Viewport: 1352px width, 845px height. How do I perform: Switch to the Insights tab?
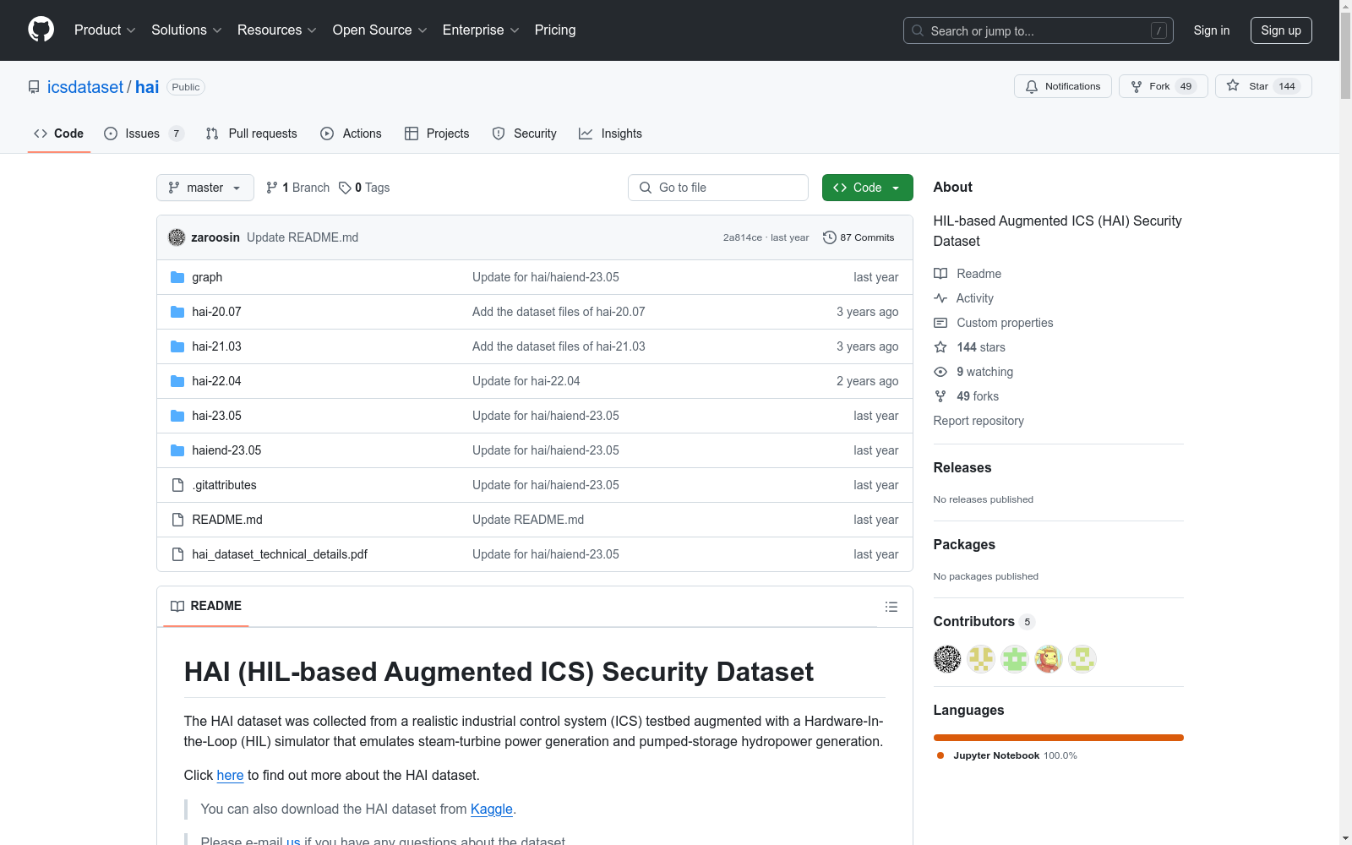pos(610,134)
